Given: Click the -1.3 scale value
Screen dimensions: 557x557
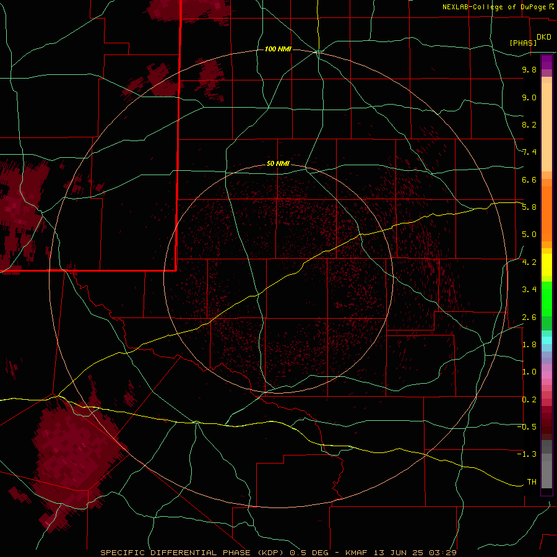Looking at the screenshot, I should point(527,454).
